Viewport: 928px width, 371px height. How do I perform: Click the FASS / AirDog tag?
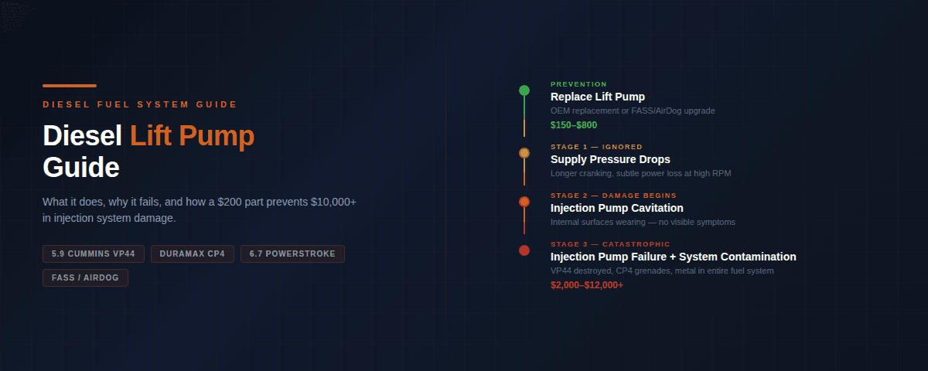[85, 277]
